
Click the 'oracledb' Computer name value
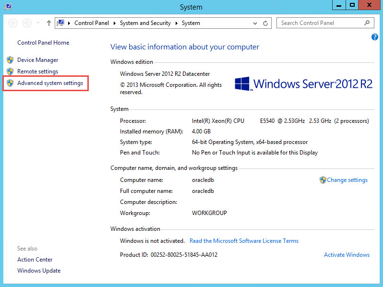coord(203,180)
